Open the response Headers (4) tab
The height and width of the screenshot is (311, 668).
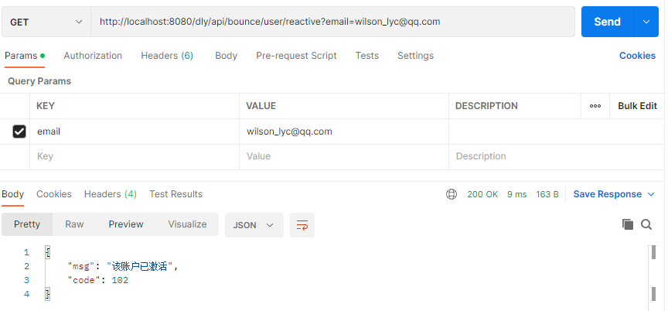tap(111, 194)
